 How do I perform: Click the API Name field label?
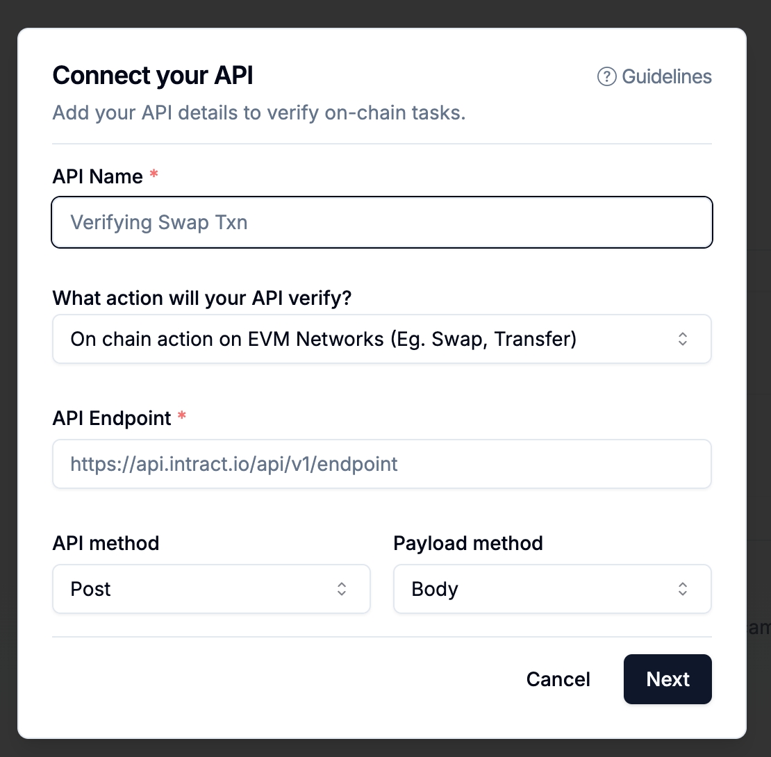(97, 176)
